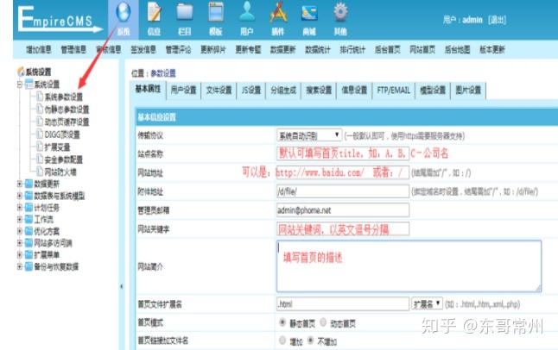Viewport: 558px width, 350px height.
Task: Open 动态页缓存设置 in the tree
Action: click(67, 122)
